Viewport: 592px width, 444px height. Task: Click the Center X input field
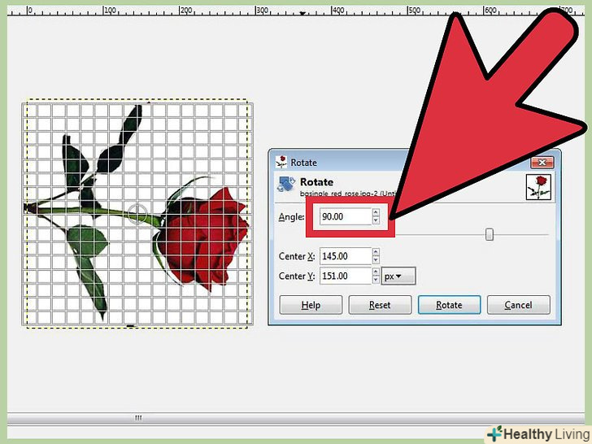[x=345, y=256]
